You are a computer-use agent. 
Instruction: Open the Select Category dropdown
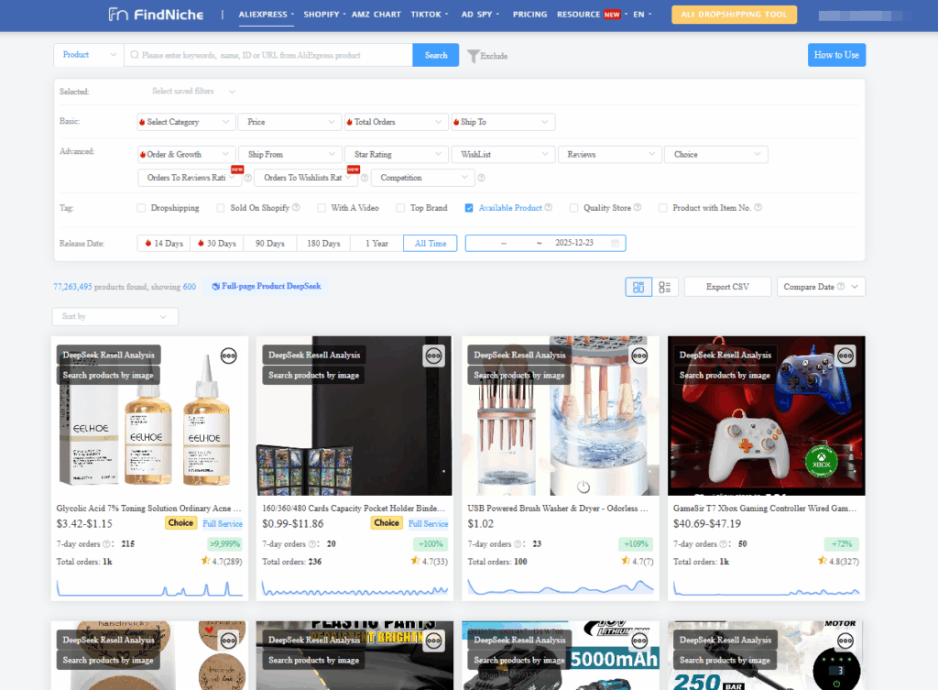185,121
